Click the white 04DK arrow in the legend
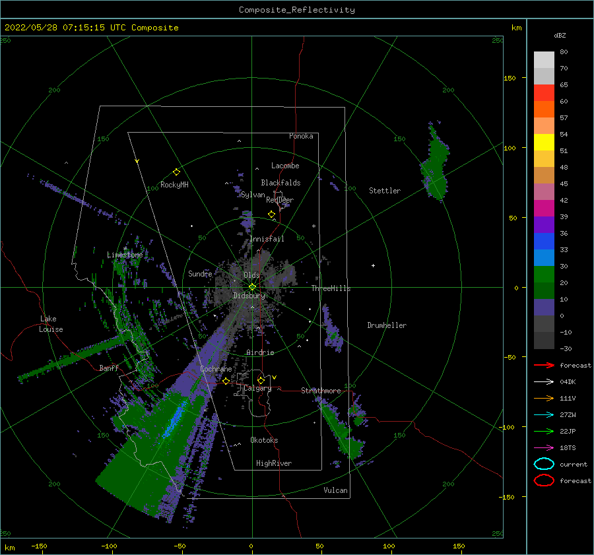The image size is (594, 555). pyautogui.click(x=544, y=381)
